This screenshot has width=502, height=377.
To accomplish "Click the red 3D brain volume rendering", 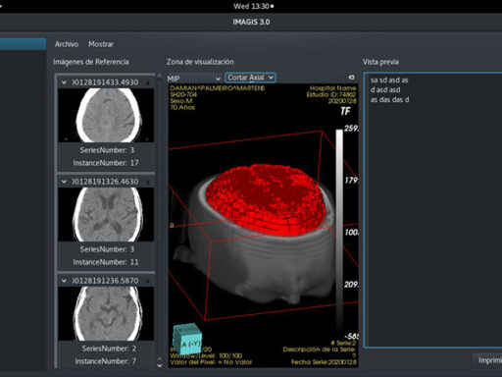I will (267, 199).
